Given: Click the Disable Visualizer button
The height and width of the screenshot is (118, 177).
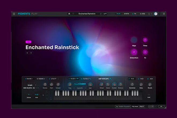Looking at the screenshot, I should [x=123, y=106].
